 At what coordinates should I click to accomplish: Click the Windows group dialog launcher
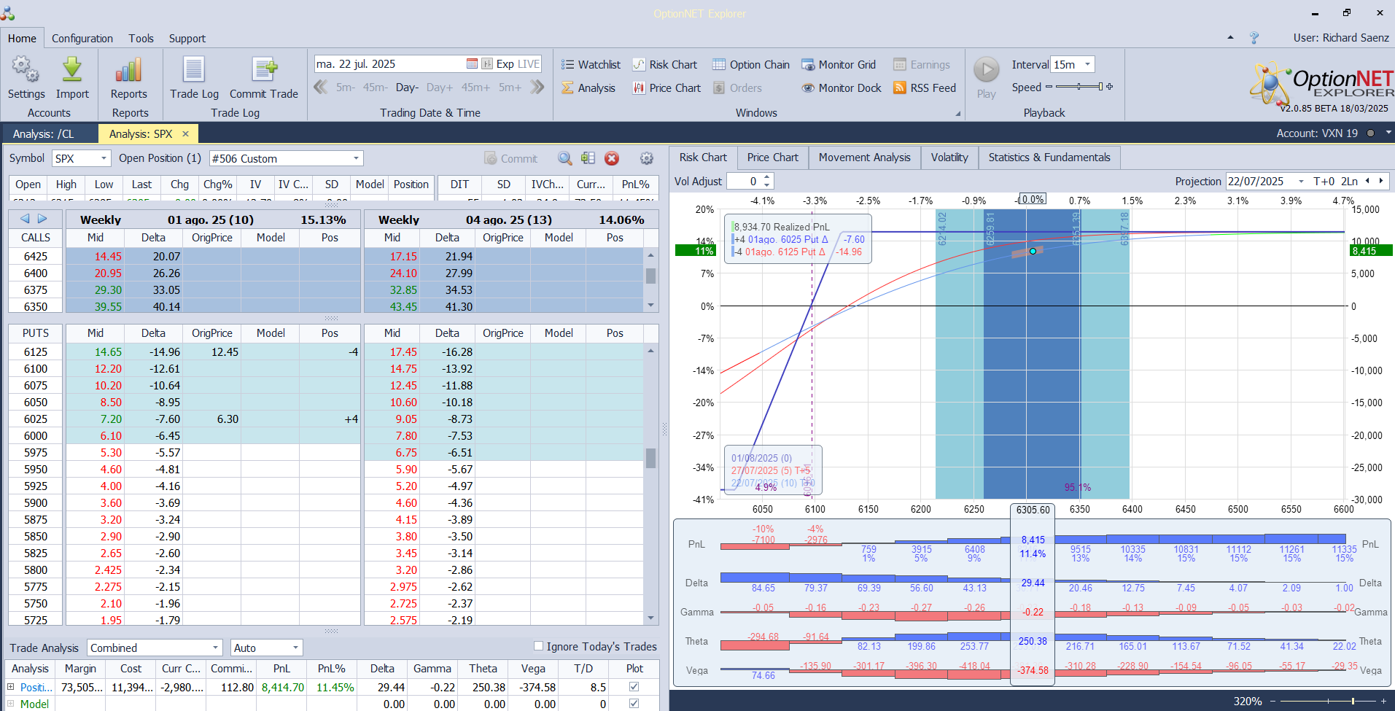pos(957,114)
